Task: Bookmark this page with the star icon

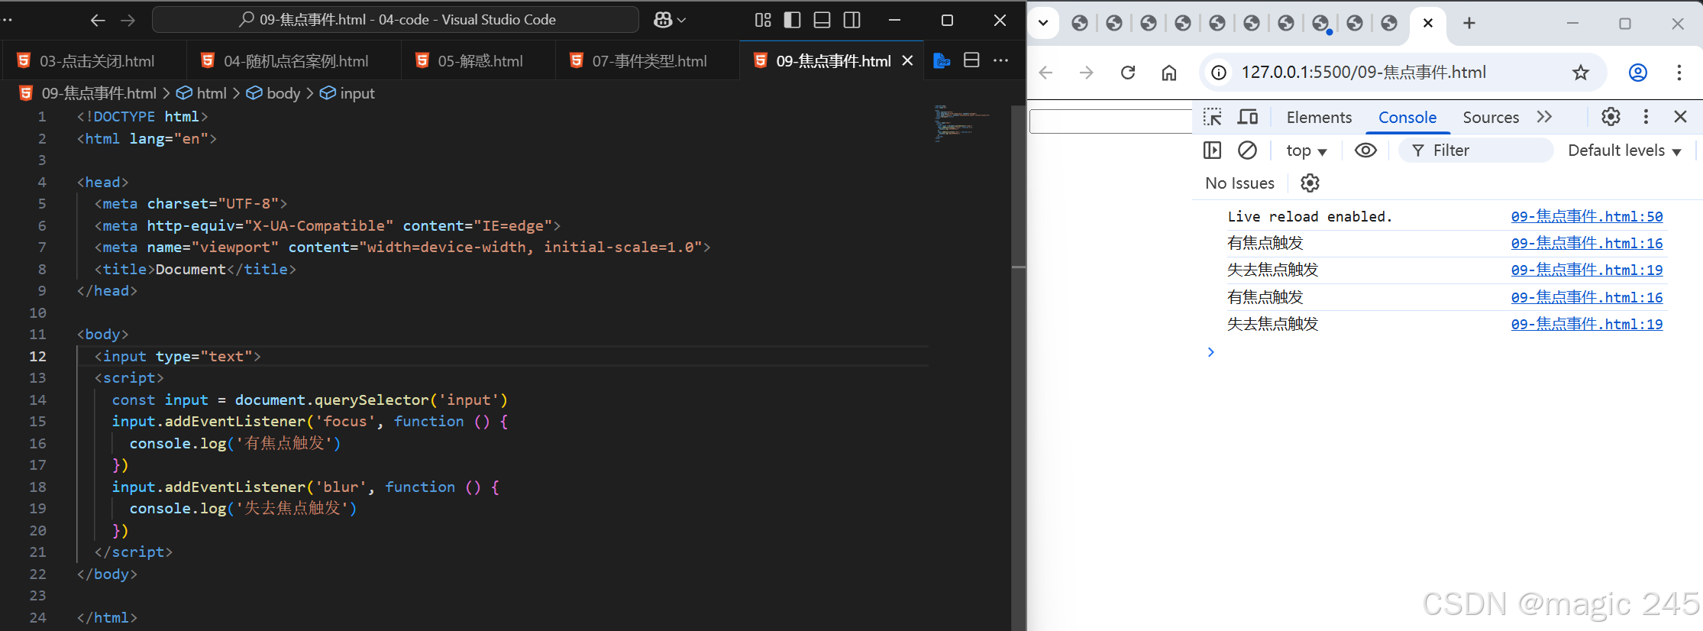Action: (1581, 73)
